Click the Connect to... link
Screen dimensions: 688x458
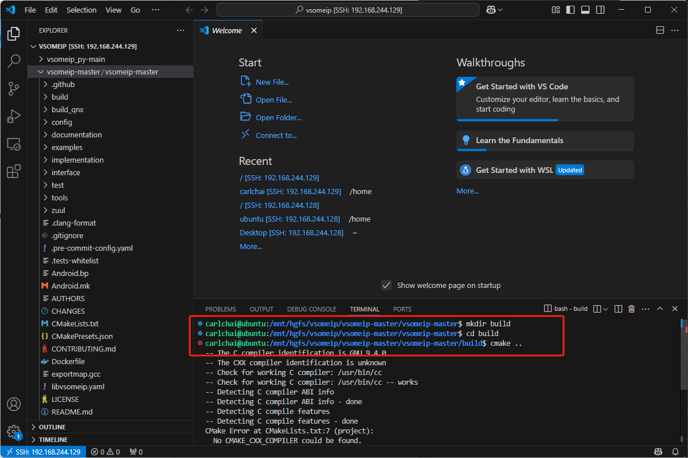(276, 135)
